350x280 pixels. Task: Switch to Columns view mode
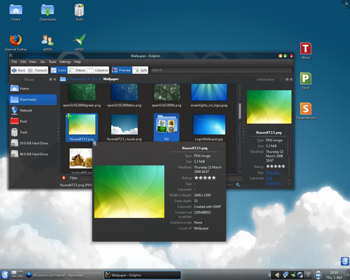click(x=98, y=70)
